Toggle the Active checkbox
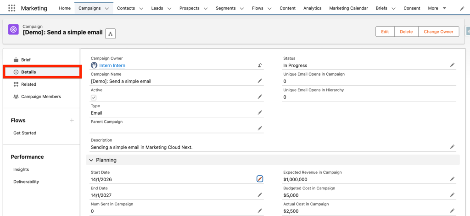 coord(94,97)
